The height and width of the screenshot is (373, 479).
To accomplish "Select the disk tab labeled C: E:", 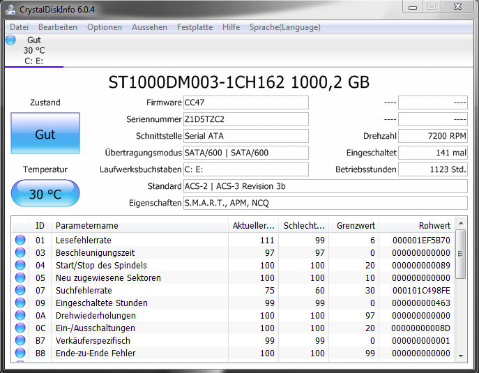I will coord(34,50).
